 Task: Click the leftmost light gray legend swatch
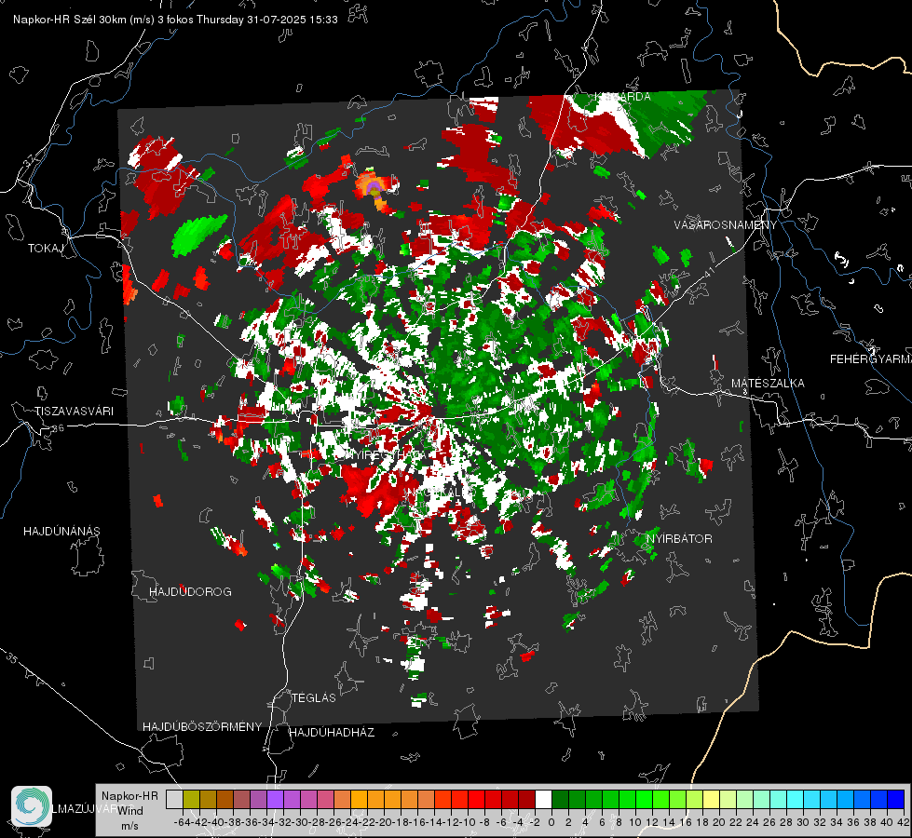point(174,799)
